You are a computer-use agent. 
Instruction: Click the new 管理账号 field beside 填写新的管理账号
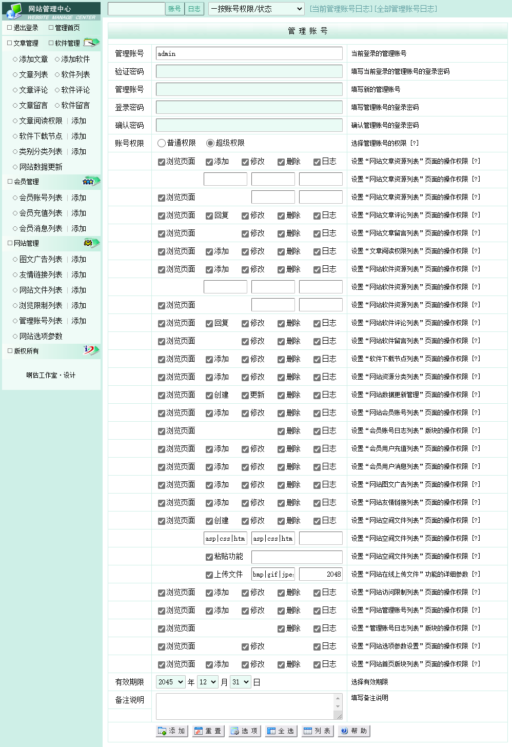249,89
